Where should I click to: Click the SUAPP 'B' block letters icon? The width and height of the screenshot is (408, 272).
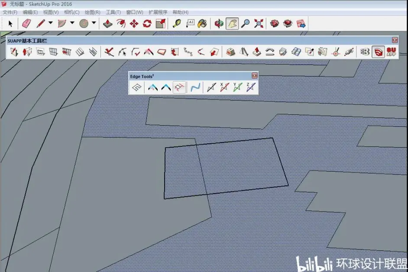(x=365, y=52)
